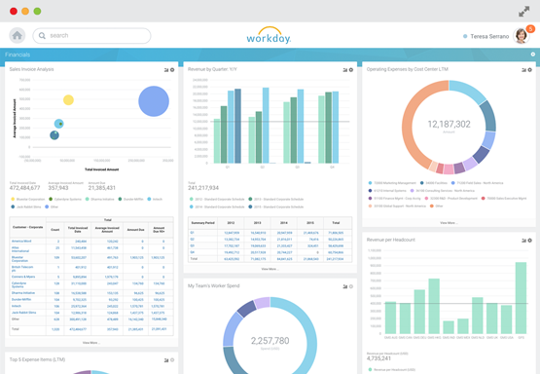Click the Revenue by Quarter chart-type icon
Image resolution: width=540 pixels, height=374 pixels.
click(344, 69)
